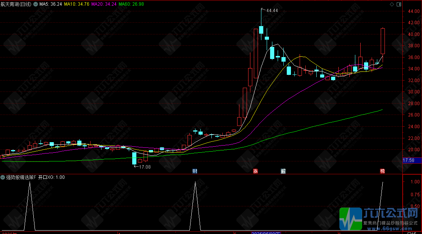
Task: Click the 六六公式网 logo icon
Action: point(350,219)
